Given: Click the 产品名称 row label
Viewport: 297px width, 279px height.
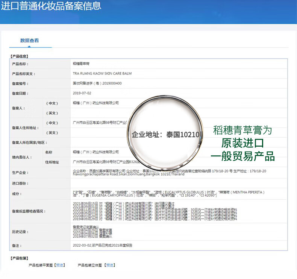Looking at the screenshot, I should 20,64.
